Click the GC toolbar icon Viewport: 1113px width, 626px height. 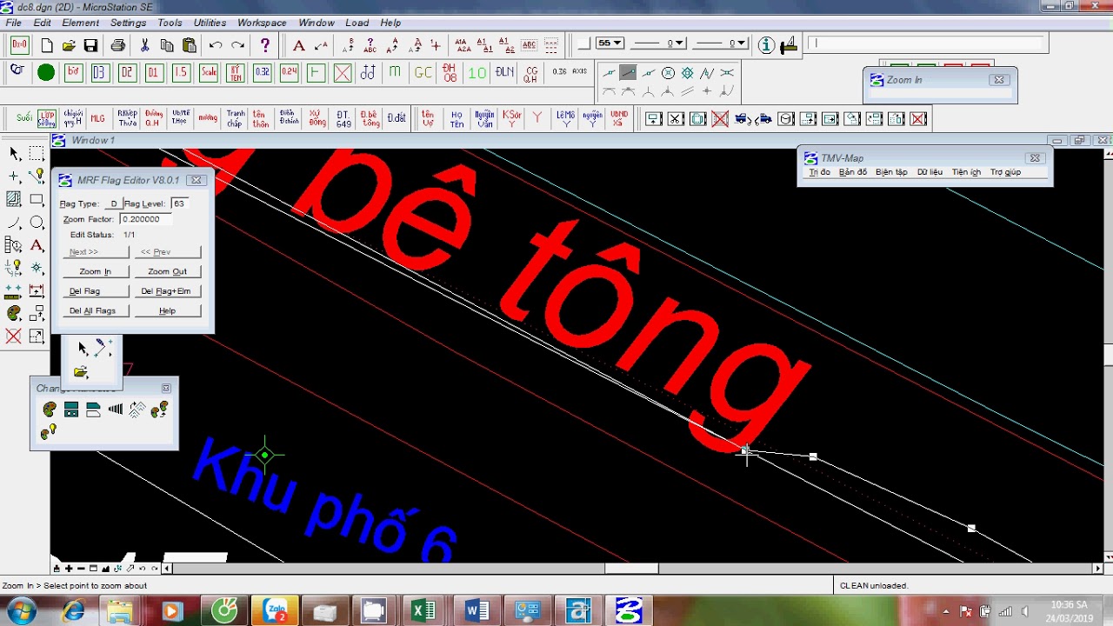tap(423, 73)
